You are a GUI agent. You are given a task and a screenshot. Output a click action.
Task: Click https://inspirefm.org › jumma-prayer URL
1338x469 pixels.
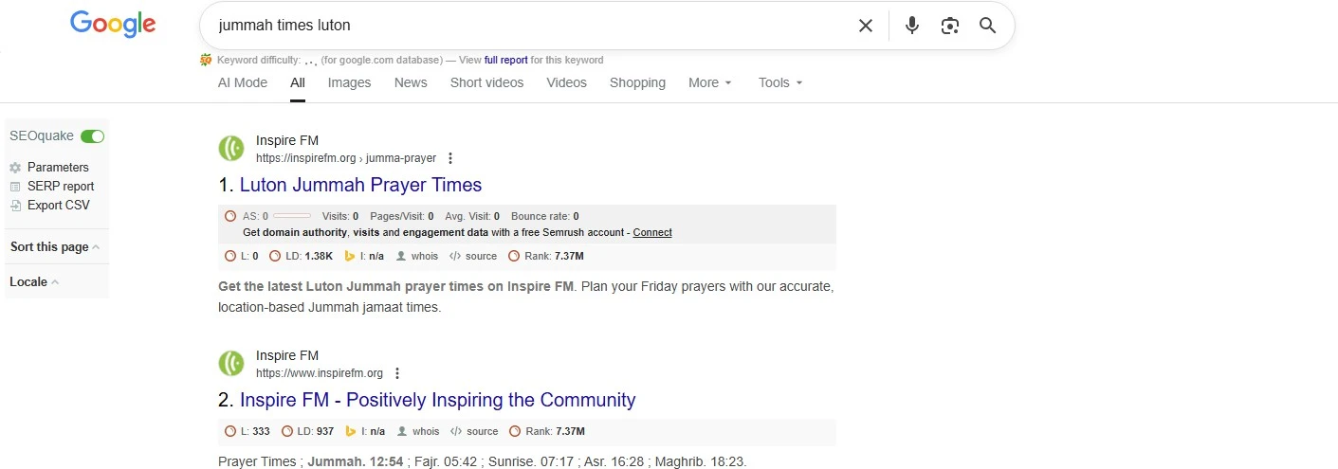[346, 158]
